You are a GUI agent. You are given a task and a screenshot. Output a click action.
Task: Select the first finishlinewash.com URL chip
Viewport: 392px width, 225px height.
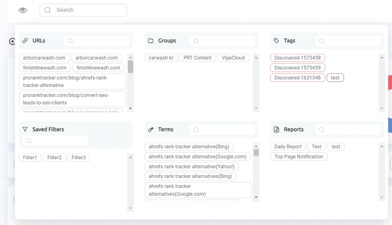[45, 68]
